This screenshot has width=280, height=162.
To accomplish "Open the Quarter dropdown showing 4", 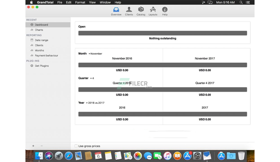I will (x=92, y=78).
